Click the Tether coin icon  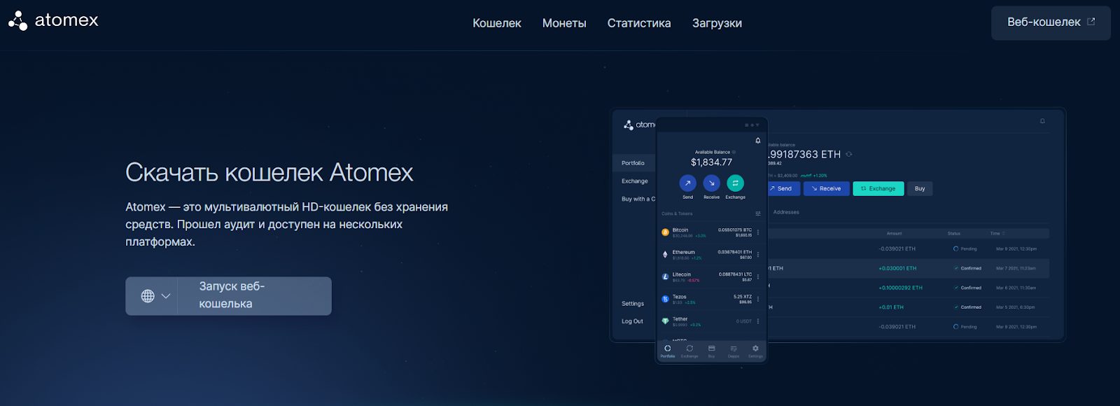[x=665, y=321]
